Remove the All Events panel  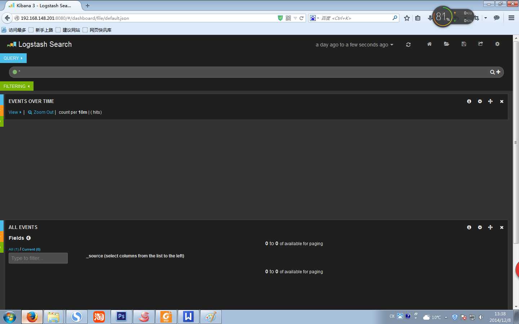[x=502, y=228]
